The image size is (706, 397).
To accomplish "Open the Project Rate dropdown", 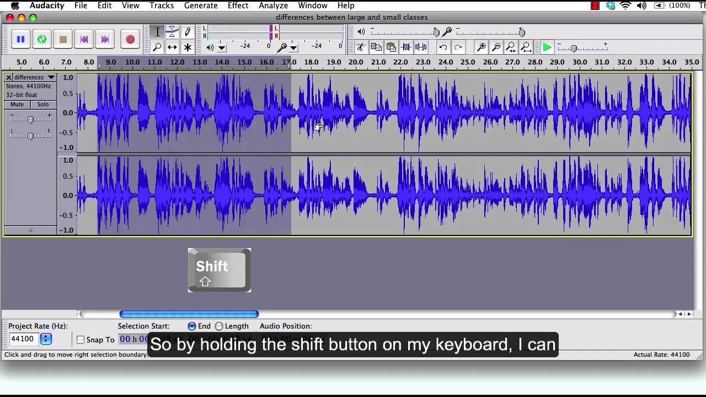I will 46,339.
